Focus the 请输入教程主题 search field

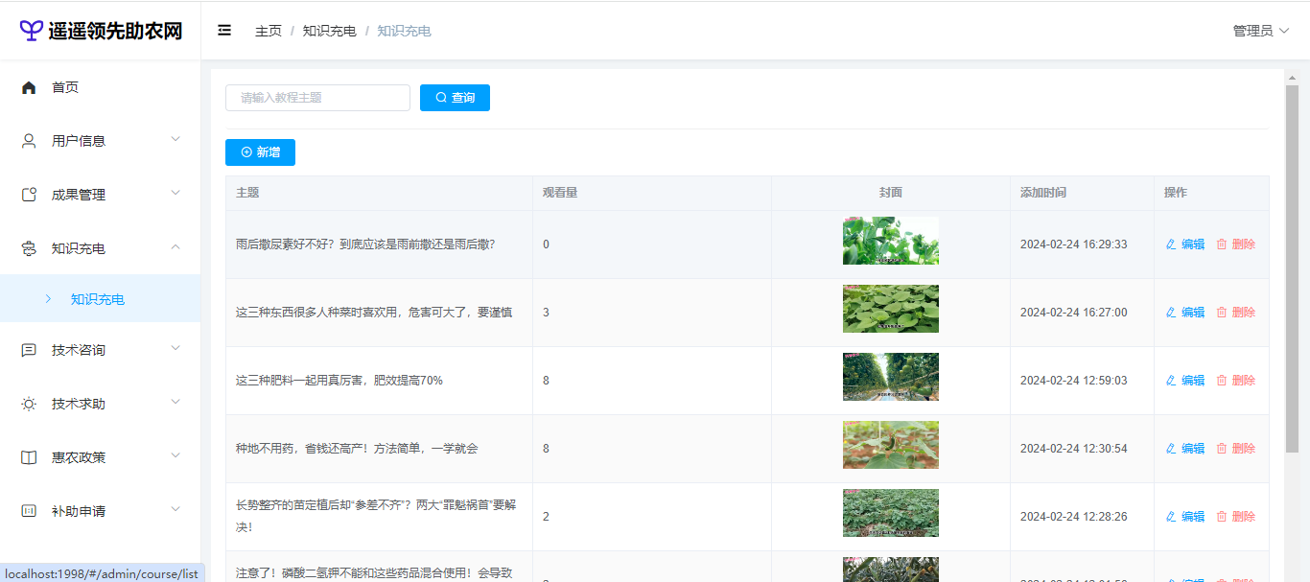pyautogui.click(x=317, y=98)
